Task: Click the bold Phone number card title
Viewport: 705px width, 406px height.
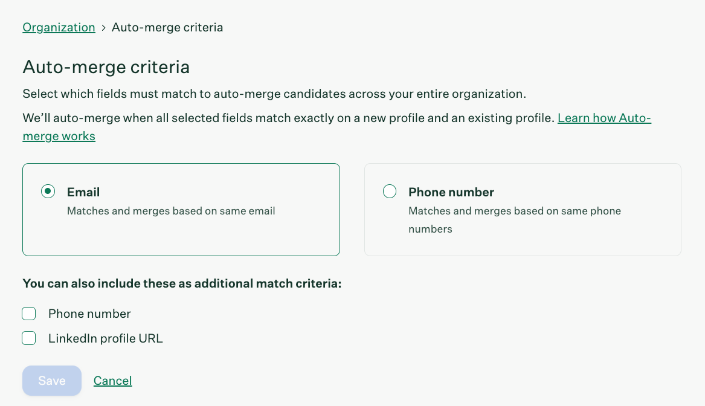Action: (451, 192)
